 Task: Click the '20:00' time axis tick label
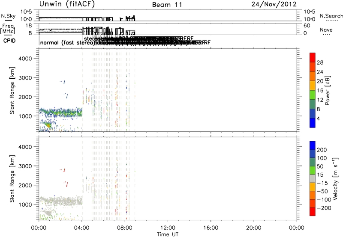point(253,228)
